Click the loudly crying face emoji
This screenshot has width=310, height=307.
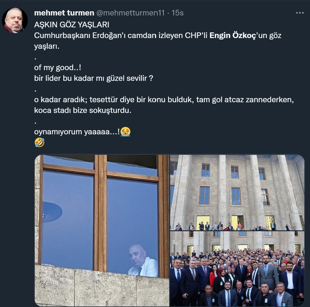(x=126, y=132)
